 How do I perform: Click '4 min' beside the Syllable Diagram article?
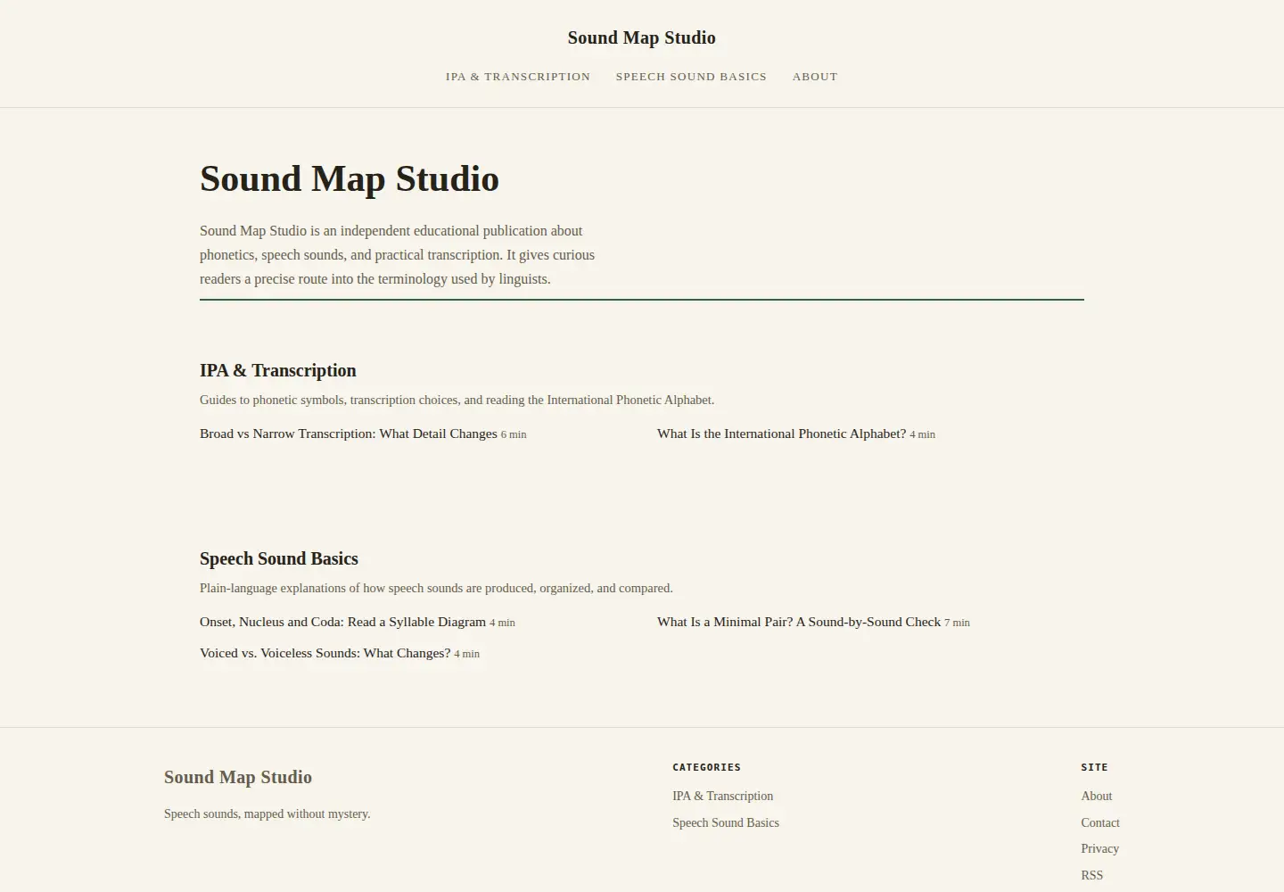(502, 623)
